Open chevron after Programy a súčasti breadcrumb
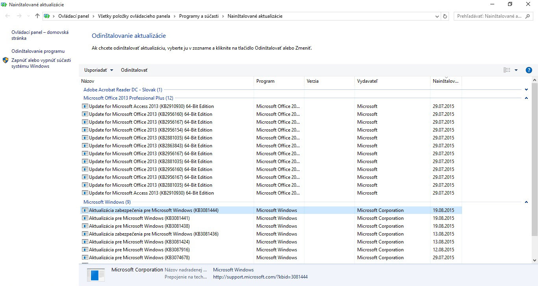Screen dimensions: 538x286 tap(223, 16)
